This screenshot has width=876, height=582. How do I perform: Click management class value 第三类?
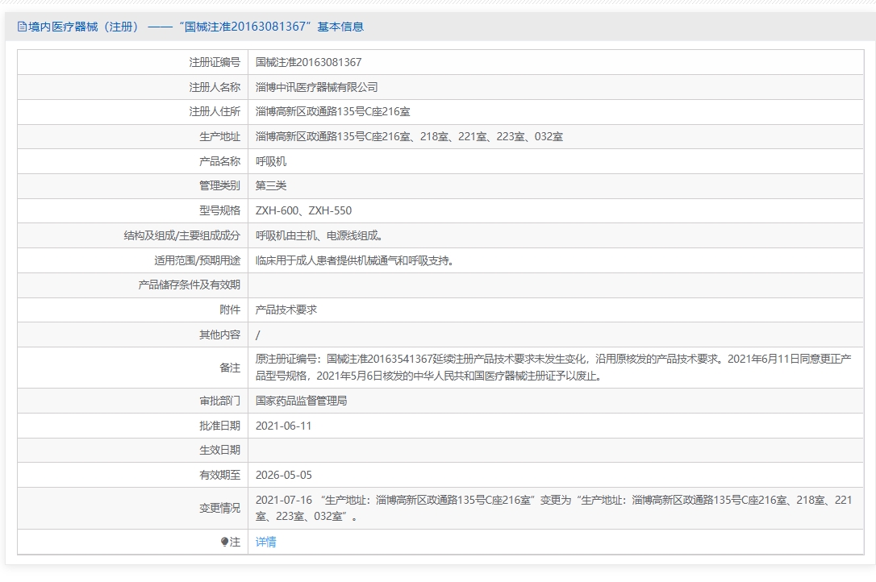tap(271, 186)
